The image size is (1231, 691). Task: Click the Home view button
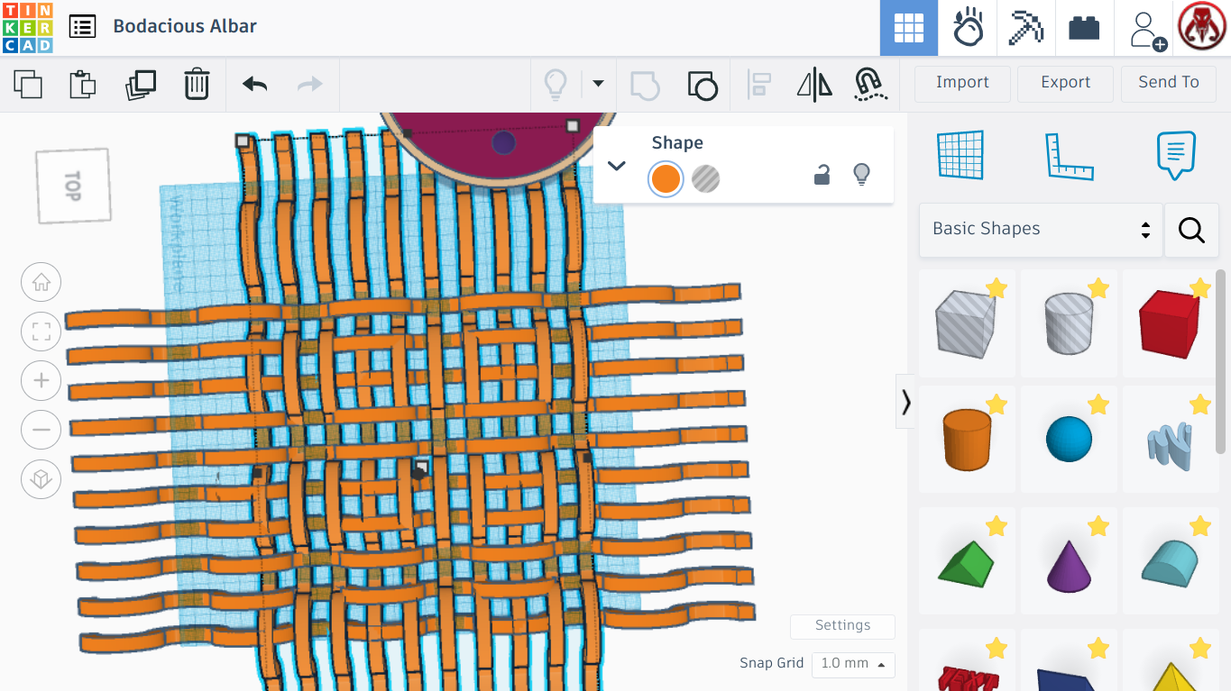coord(41,283)
